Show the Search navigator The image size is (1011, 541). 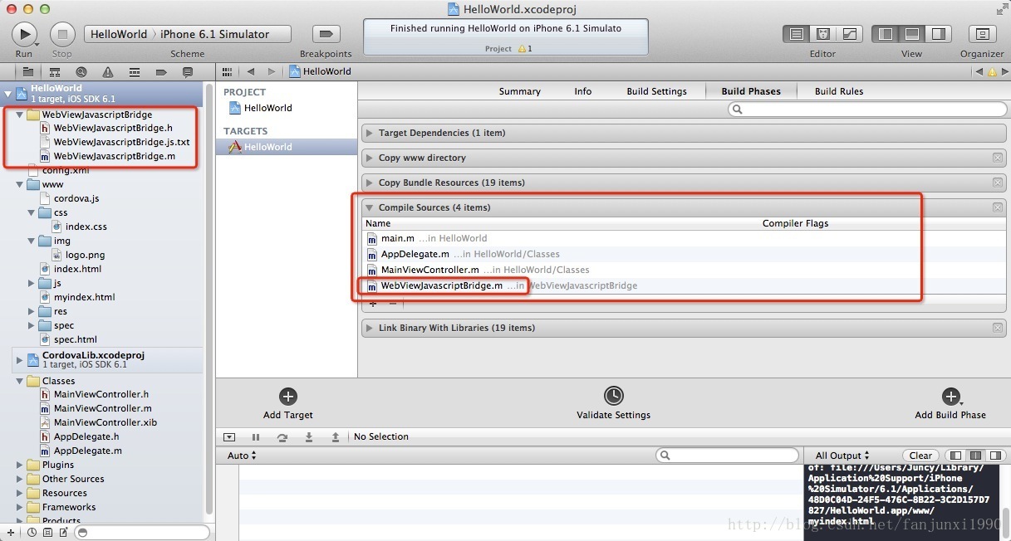pos(81,72)
